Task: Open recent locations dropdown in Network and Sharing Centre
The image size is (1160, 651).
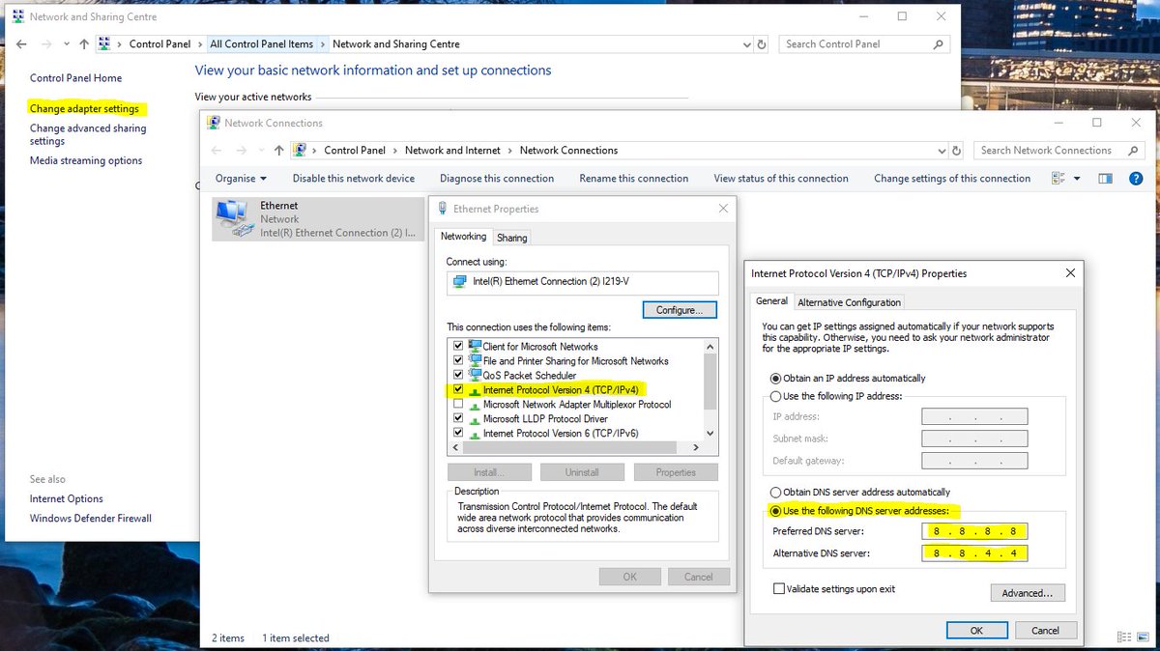Action: tap(66, 44)
